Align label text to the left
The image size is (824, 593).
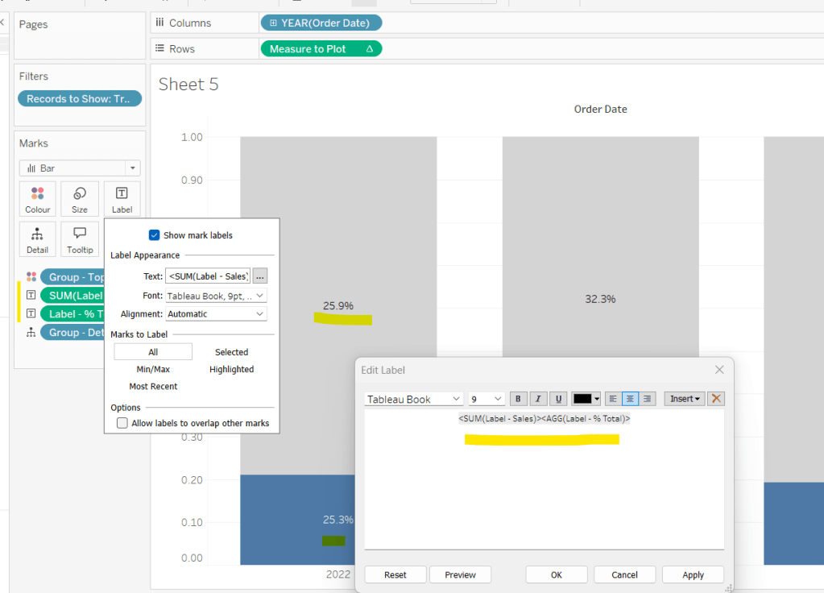[613, 399]
